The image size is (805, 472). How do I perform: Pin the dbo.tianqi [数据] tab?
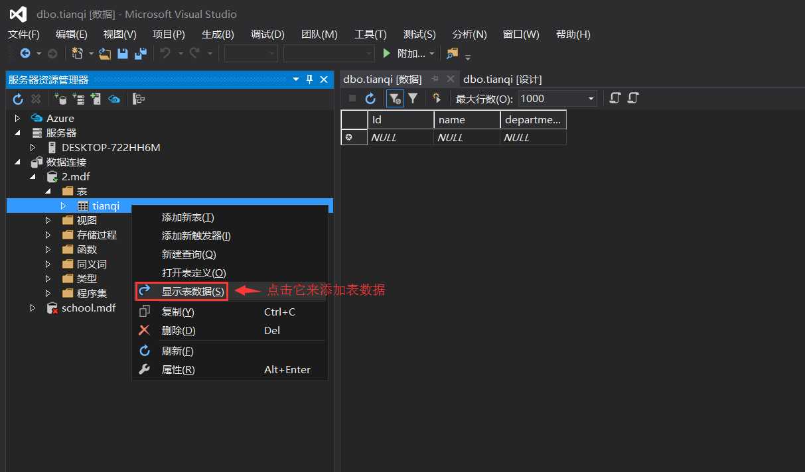point(435,79)
